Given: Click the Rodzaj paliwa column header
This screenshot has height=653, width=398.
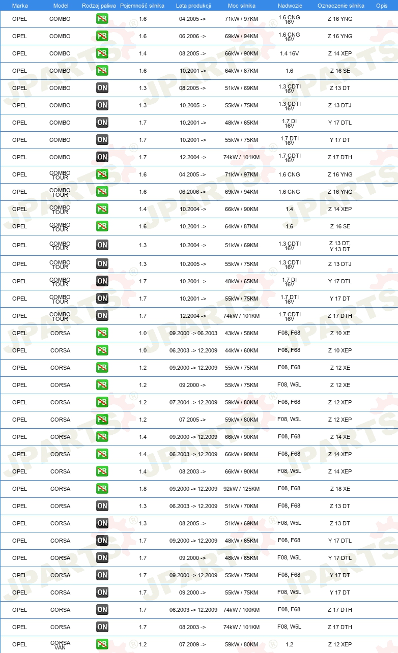Looking at the screenshot, I should 99,6.
